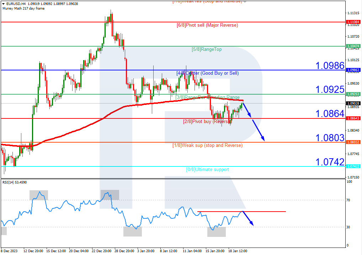Click the red 1.11084 price tag on axis
The height and width of the screenshot is (255, 362).
point(353,22)
